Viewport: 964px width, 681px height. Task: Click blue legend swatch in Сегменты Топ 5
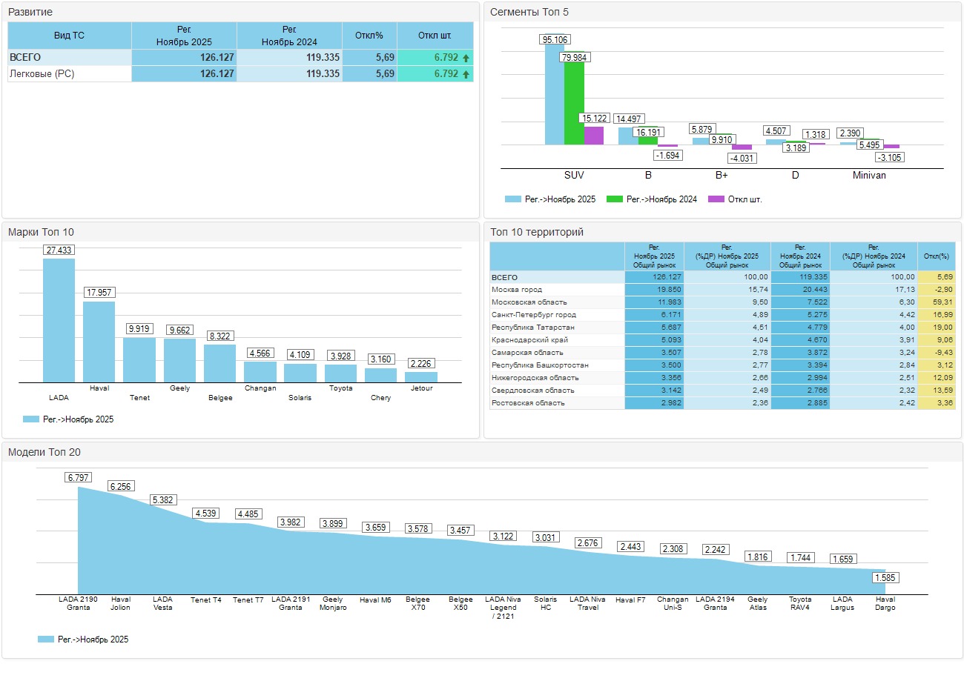(x=513, y=199)
